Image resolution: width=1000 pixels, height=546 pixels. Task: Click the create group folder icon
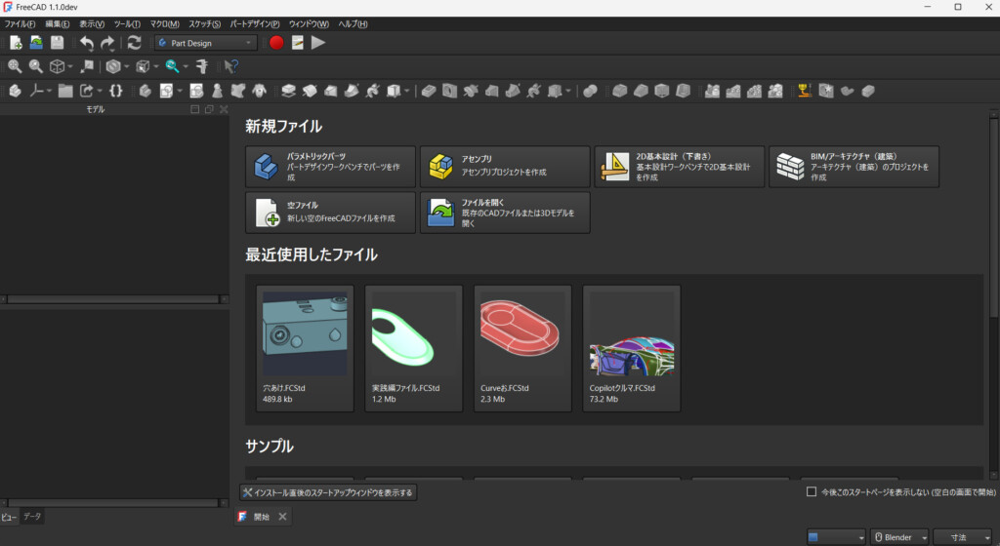pyautogui.click(x=65, y=91)
